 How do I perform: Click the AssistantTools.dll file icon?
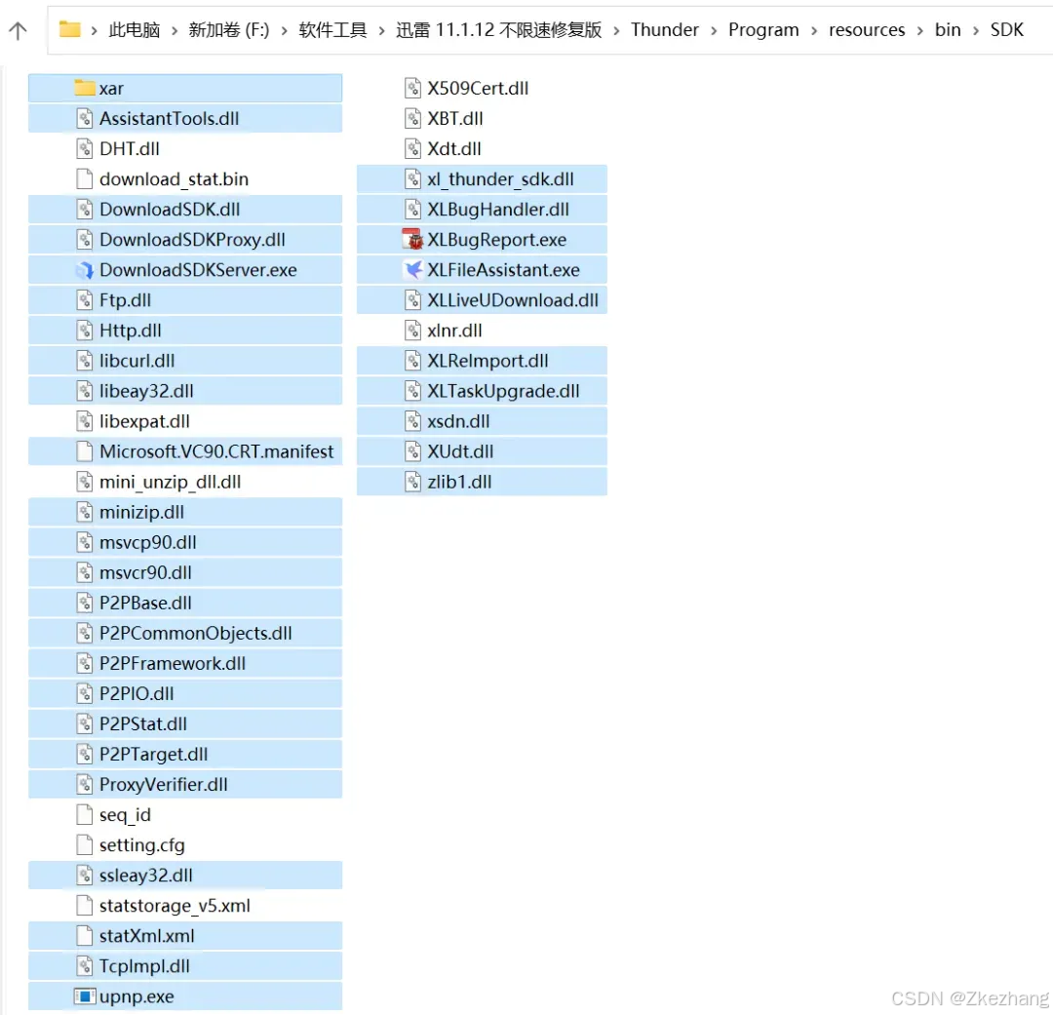click(x=85, y=118)
